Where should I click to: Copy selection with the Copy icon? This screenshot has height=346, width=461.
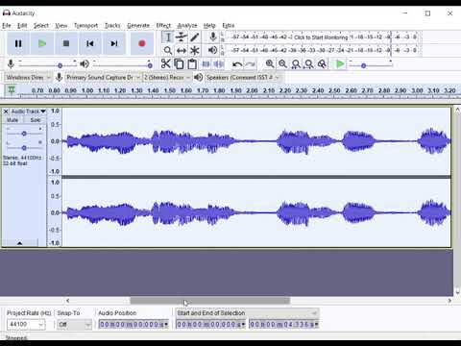point(179,64)
